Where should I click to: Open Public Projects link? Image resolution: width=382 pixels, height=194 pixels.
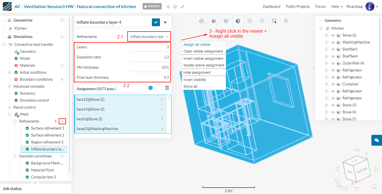[x=298, y=6]
